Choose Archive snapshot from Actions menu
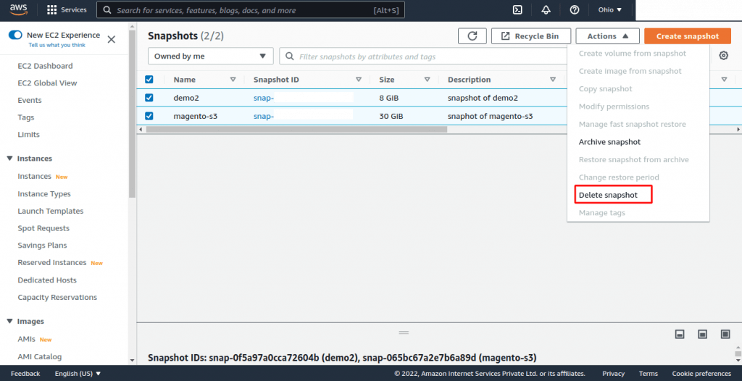 (609, 142)
